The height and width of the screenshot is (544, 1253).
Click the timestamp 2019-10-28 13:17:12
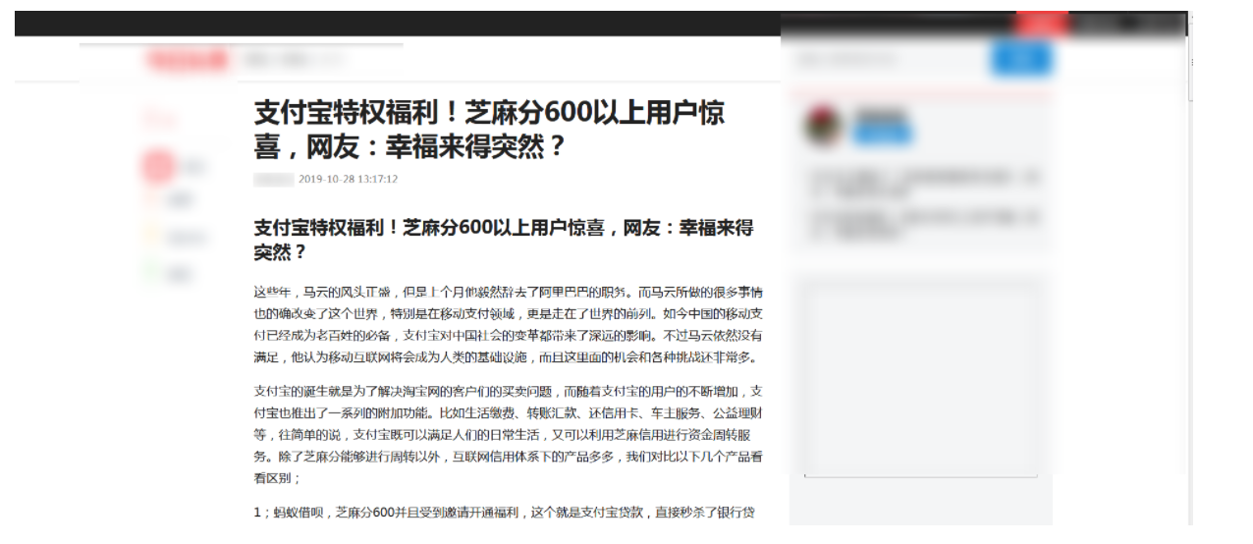(x=348, y=180)
